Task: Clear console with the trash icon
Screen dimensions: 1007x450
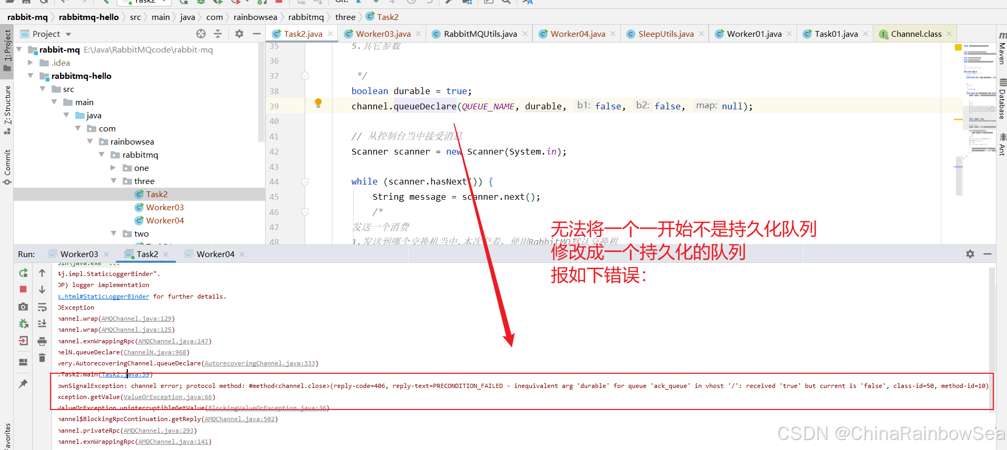Action: point(42,358)
